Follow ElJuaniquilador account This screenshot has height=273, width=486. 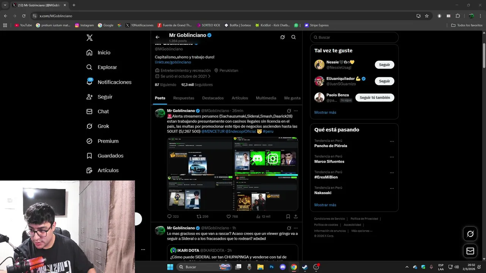[385, 81]
